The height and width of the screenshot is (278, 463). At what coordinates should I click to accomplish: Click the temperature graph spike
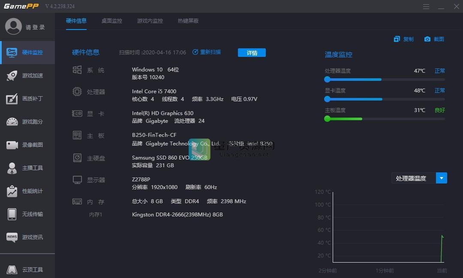pyautogui.click(x=442, y=248)
